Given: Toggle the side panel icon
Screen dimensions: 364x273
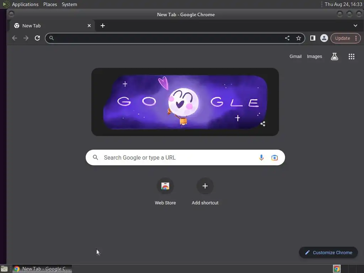Looking at the screenshot, I should click(313, 38).
